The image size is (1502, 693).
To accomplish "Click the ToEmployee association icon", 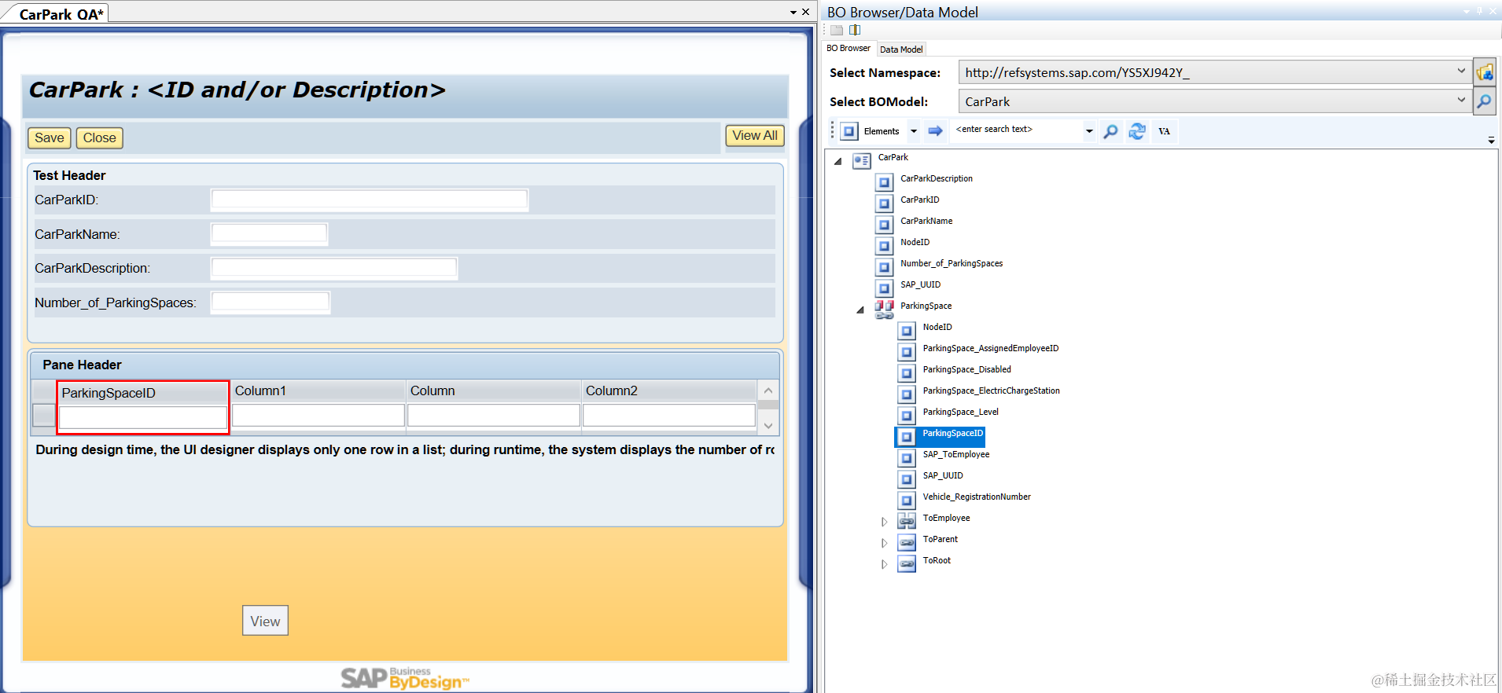I will pos(907,521).
